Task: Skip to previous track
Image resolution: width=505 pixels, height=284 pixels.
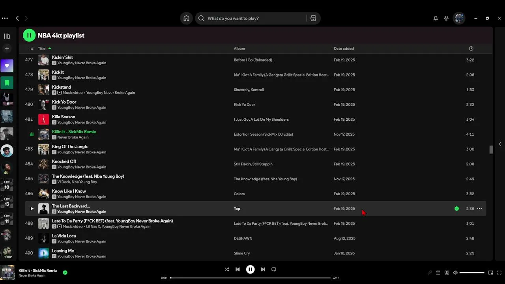Action: click(238, 269)
